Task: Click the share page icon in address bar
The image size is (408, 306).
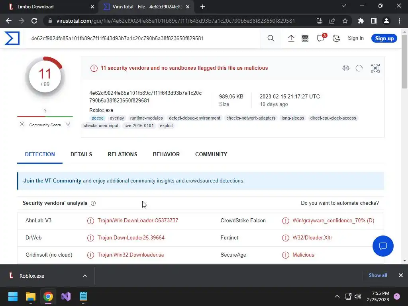Action: point(332,21)
